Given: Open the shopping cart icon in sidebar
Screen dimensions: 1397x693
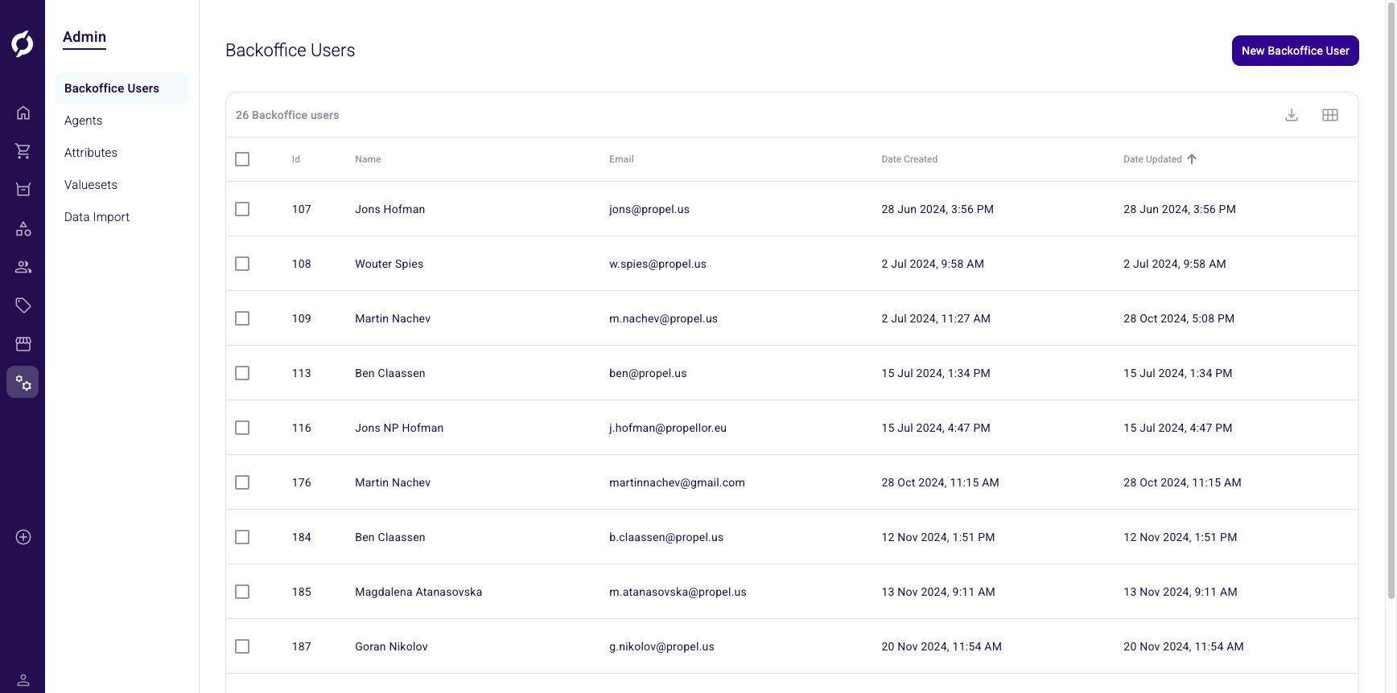Looking at the screenshot, I should [x=23, y=151].
